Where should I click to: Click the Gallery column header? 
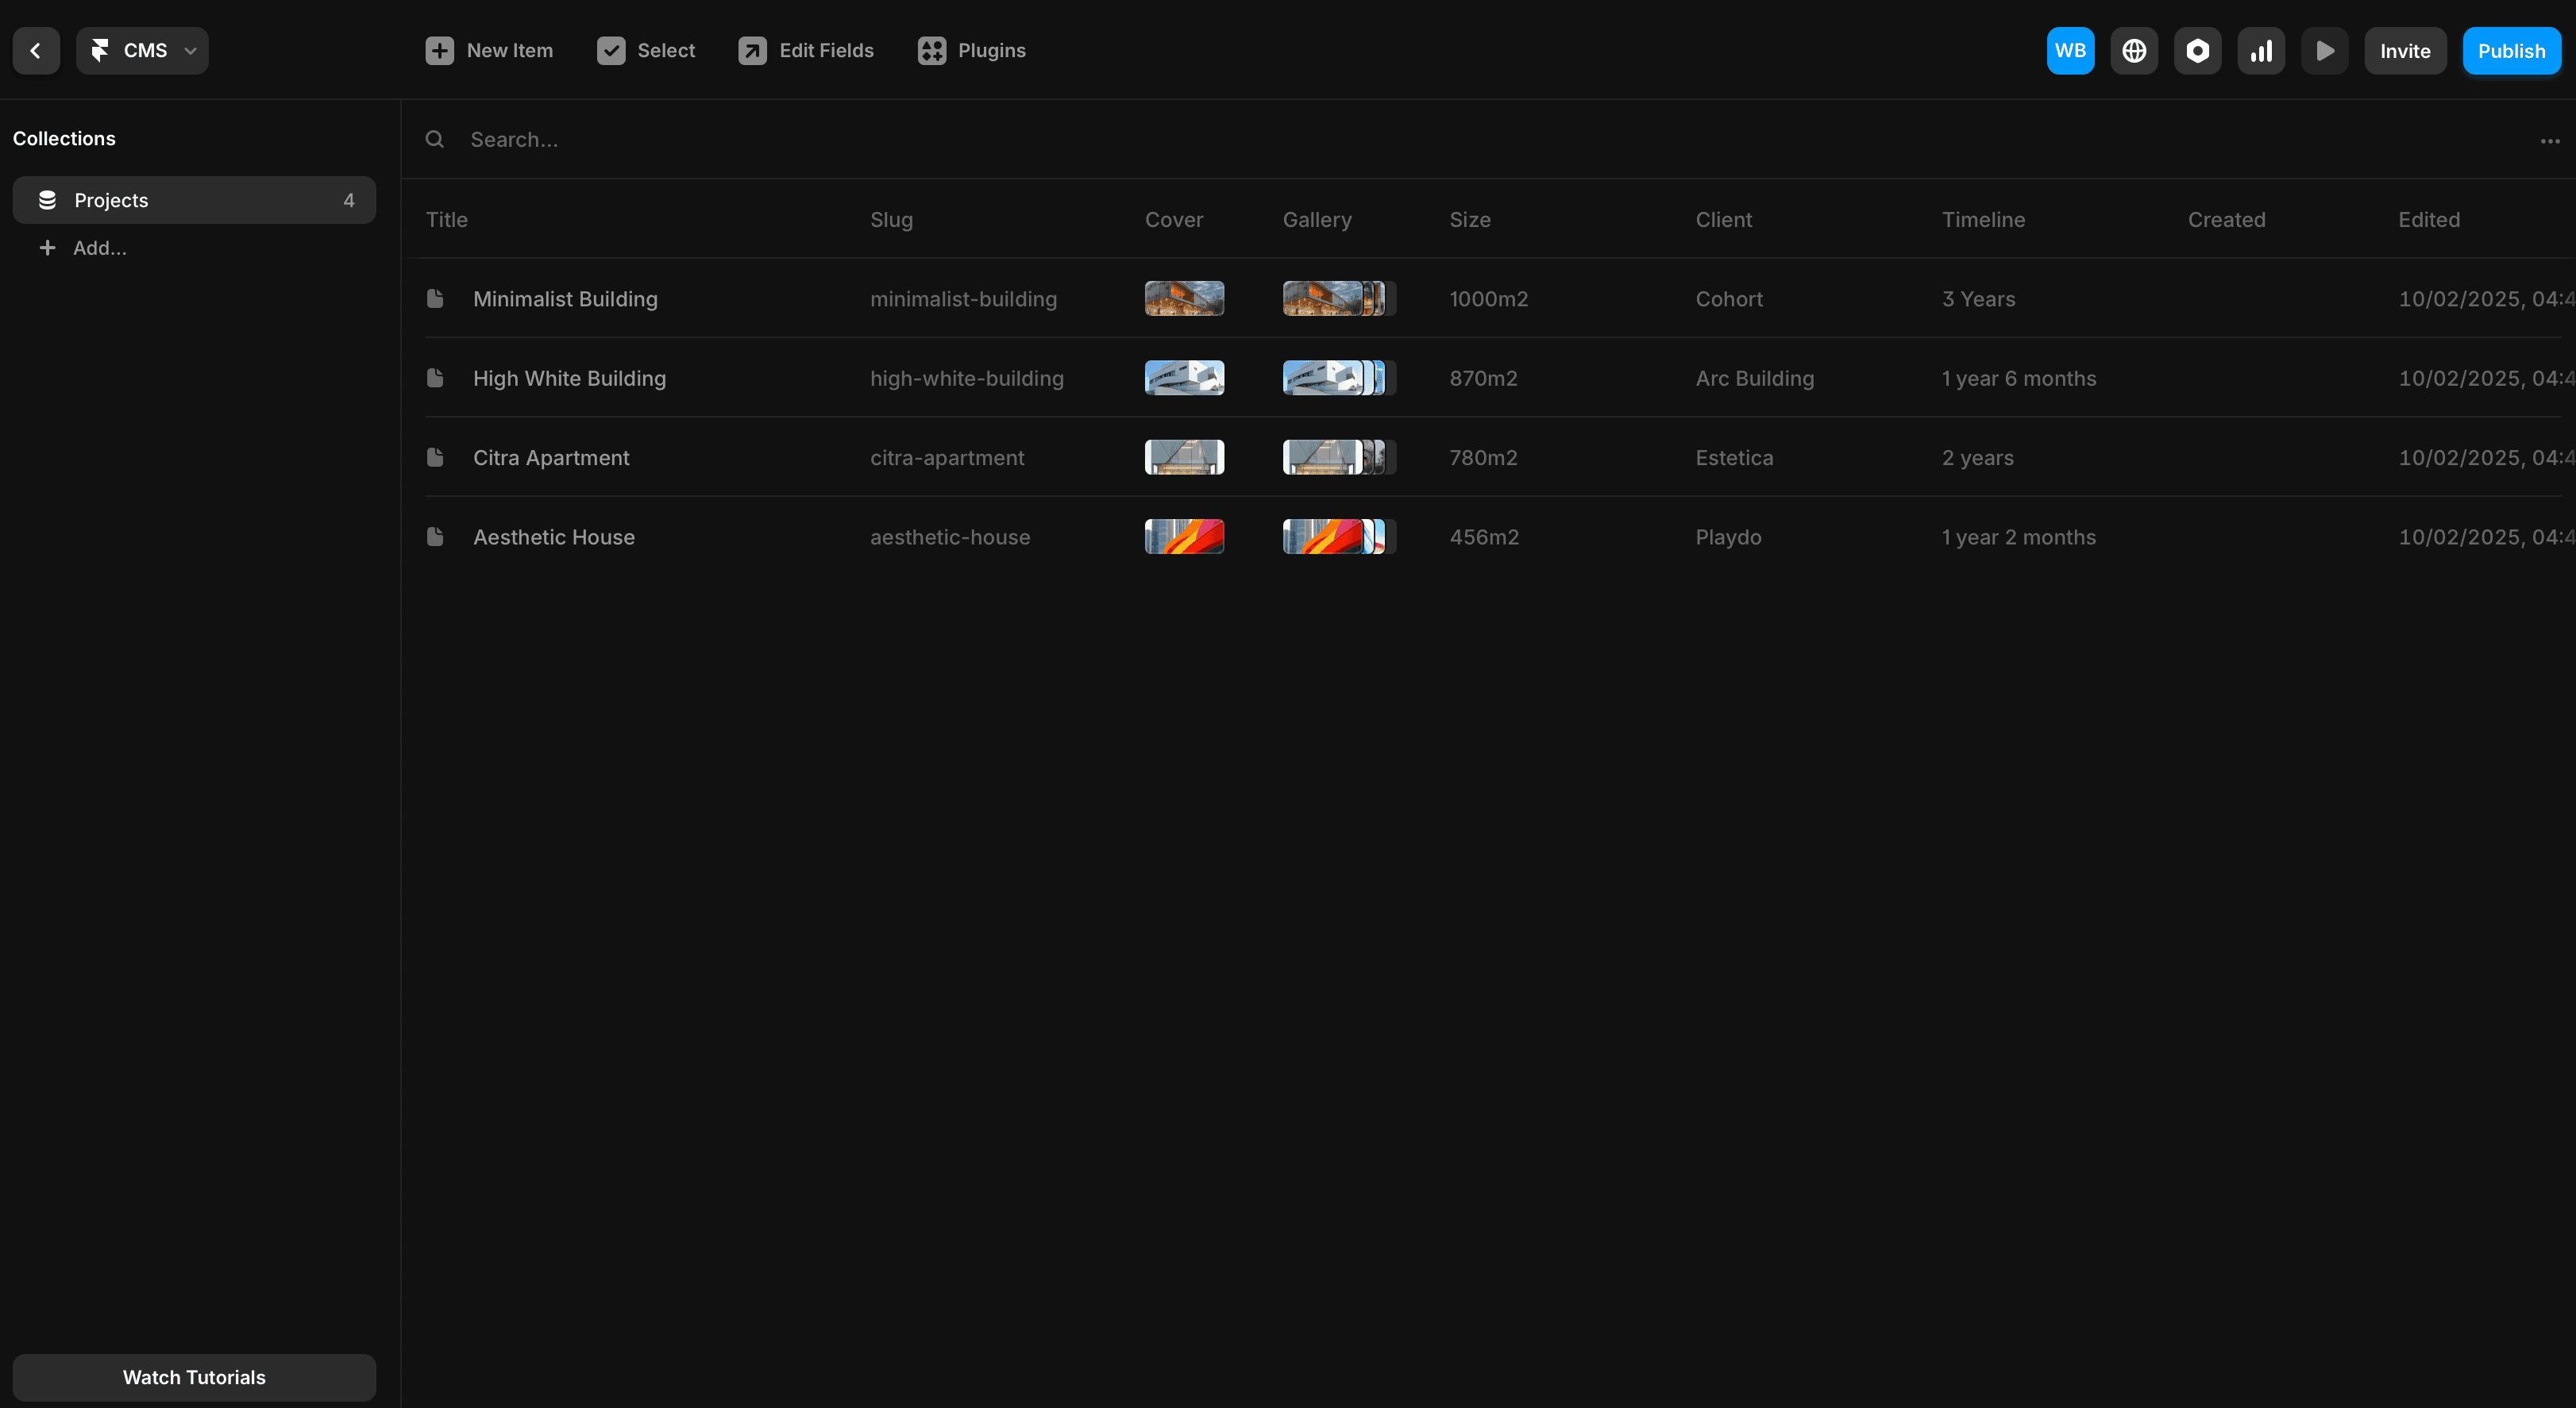[1317, 220]
